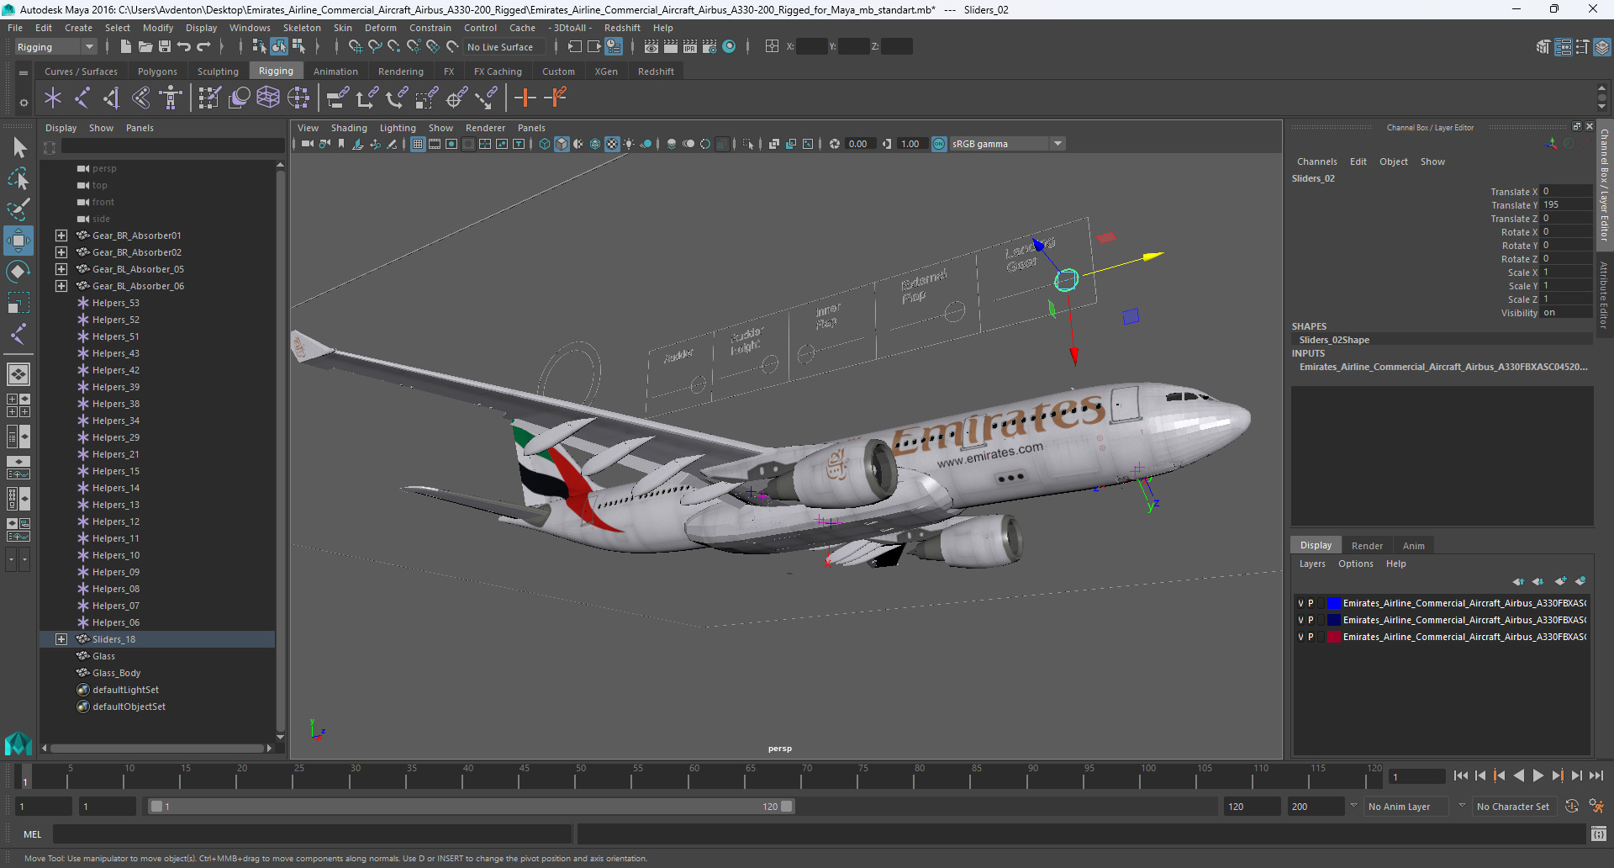Toggle the color management ON button
Viewport: 1614px width, 868px height.
tap(939, 144)
